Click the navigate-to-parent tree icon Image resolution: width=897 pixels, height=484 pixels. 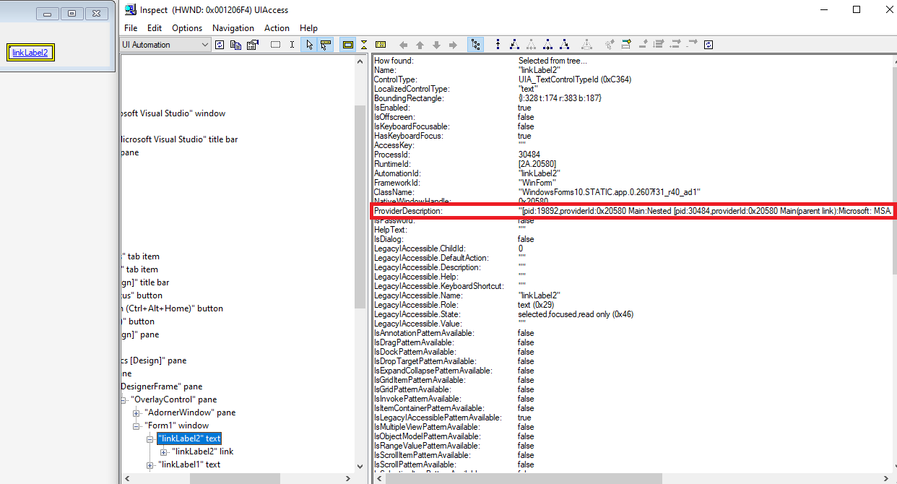(x=498, y=45)
